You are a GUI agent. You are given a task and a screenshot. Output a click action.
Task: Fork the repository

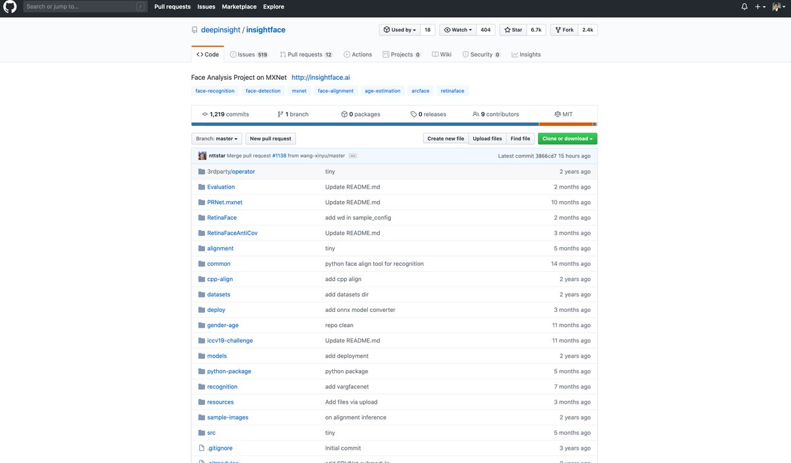pyautogui.click(x=565, y=30)
